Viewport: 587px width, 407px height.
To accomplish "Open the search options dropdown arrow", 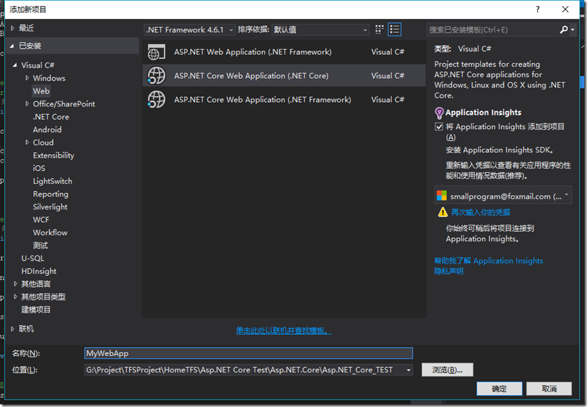I will (x=573, y=30).
